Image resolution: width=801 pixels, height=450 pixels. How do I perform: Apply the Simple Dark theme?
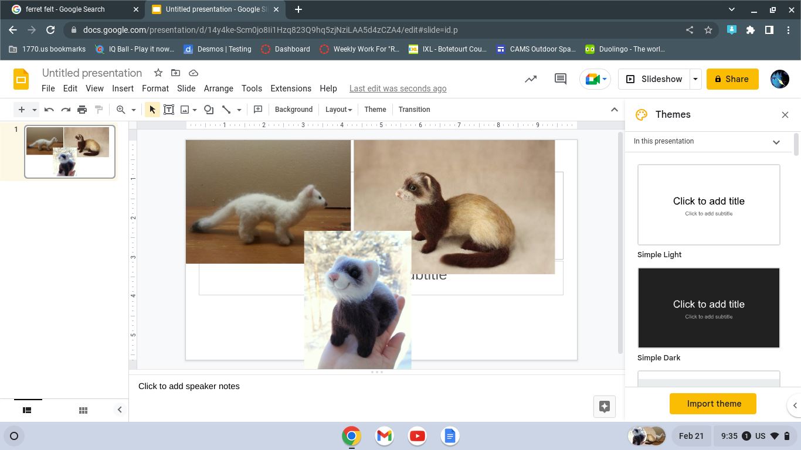(708, 308)
